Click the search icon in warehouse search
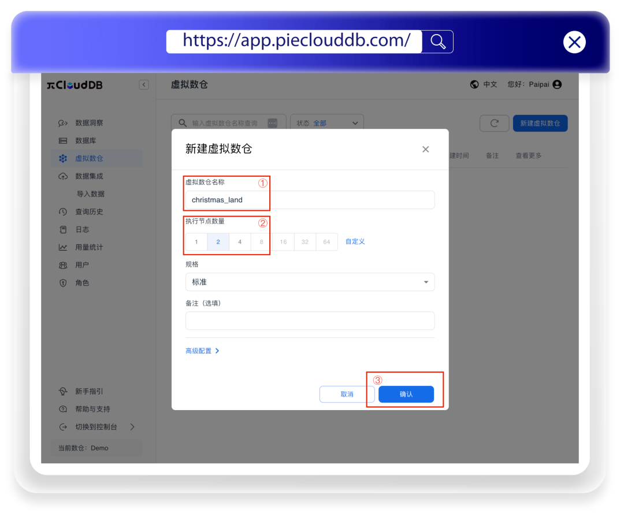 coord(182,123)
